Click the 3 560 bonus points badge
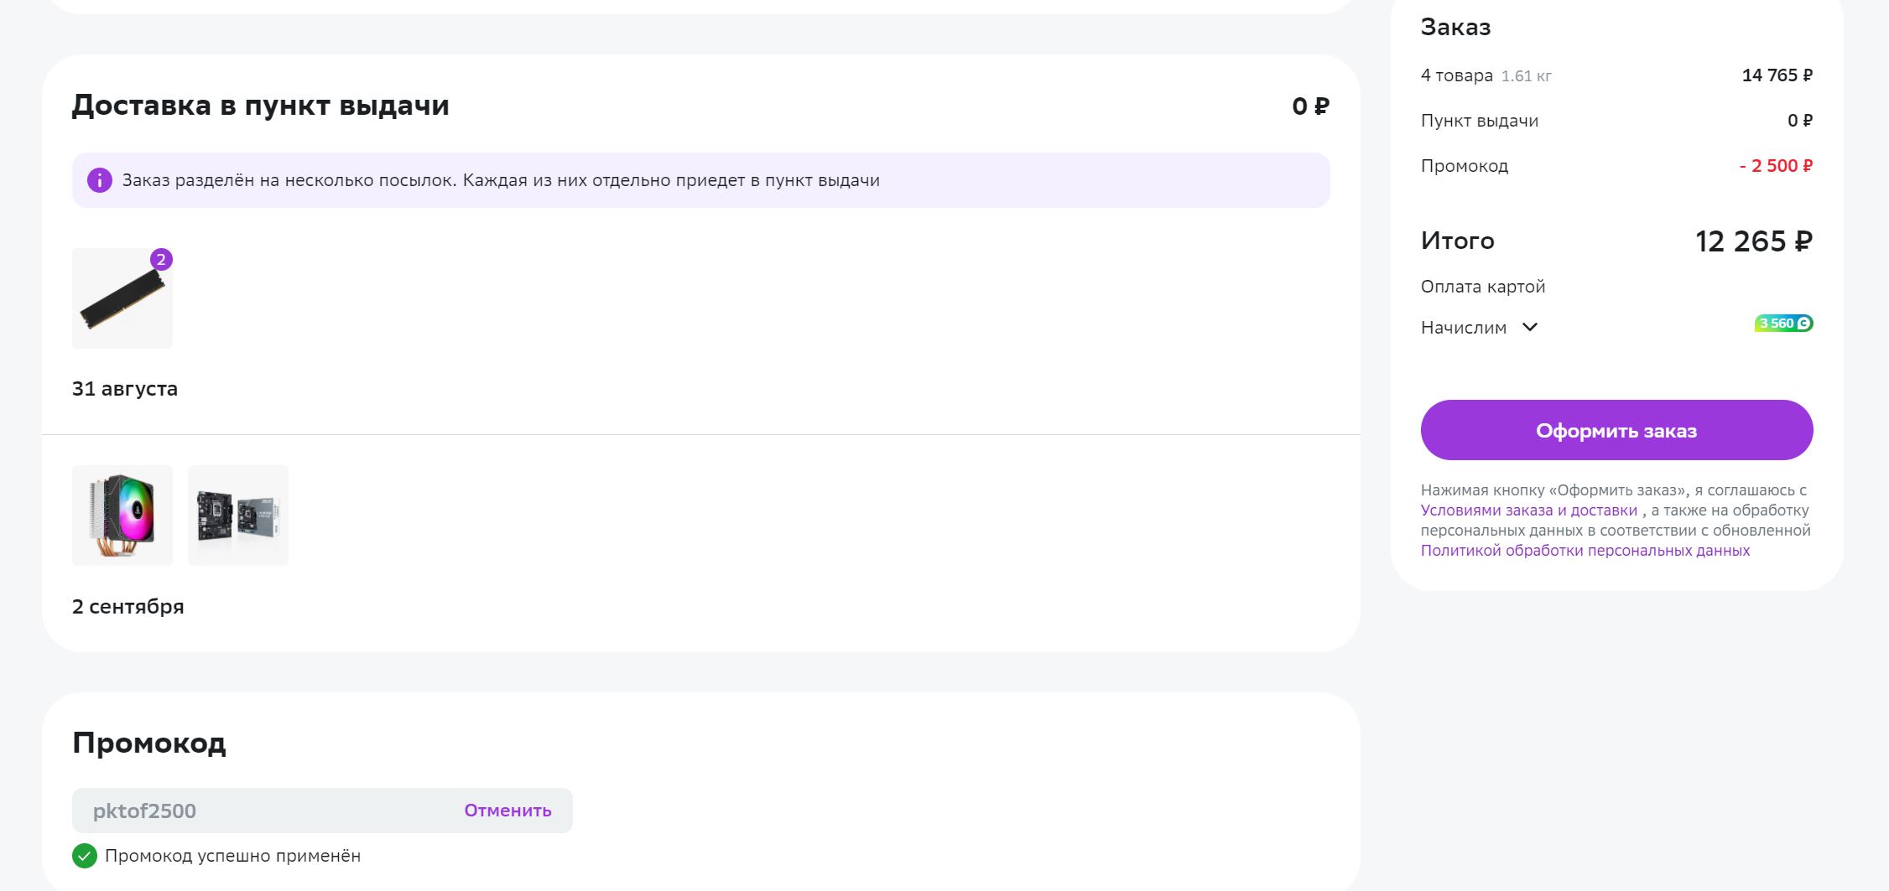The width and height of the screenshot is (1889, 891). coord(1783,324)
